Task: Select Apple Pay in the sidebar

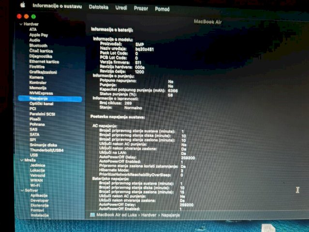Action: [39, 35]
